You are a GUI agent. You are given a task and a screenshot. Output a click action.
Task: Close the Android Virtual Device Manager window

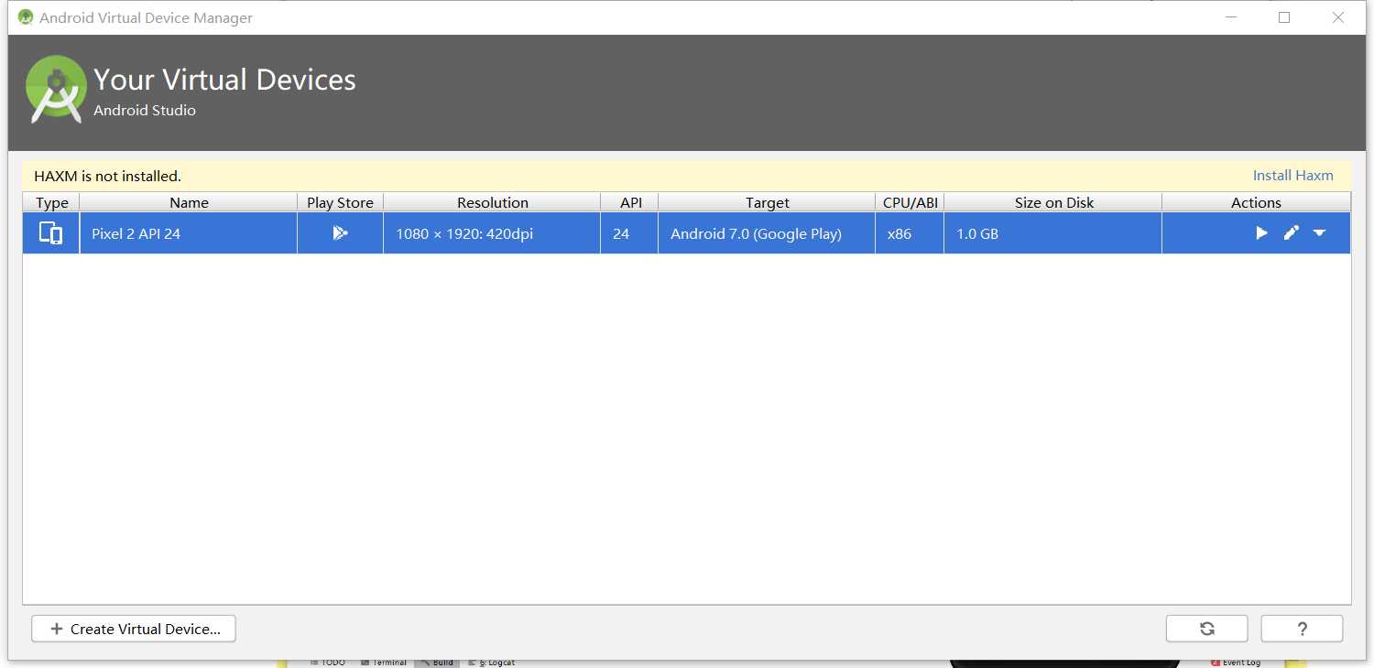point(1338,17)
